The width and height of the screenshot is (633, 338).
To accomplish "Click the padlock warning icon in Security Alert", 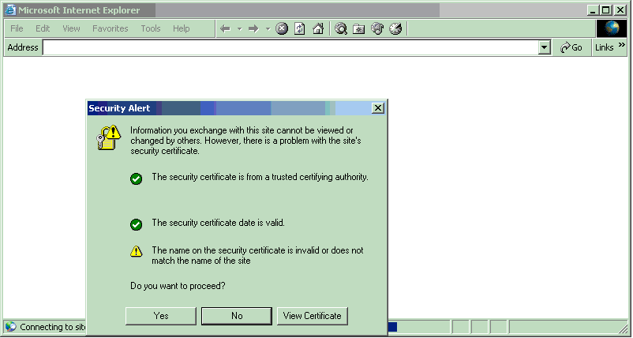I will click(x=109, y=137).
